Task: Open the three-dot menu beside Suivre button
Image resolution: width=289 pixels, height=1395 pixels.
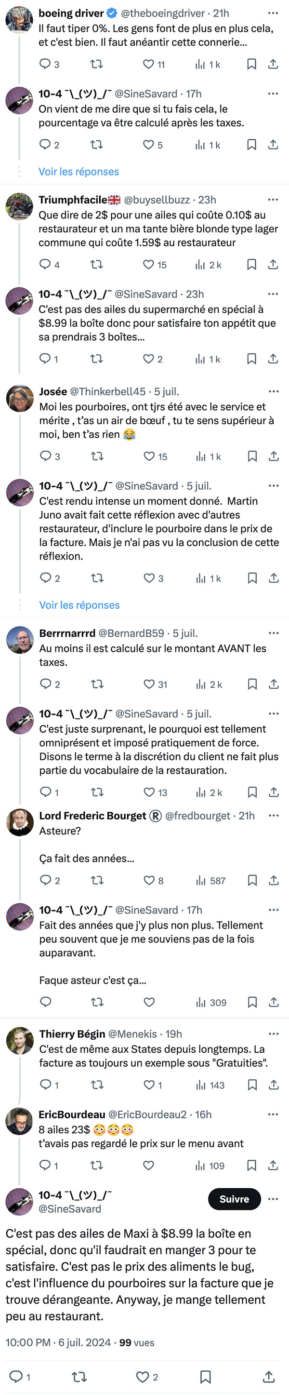Action: coord(273,1199)
